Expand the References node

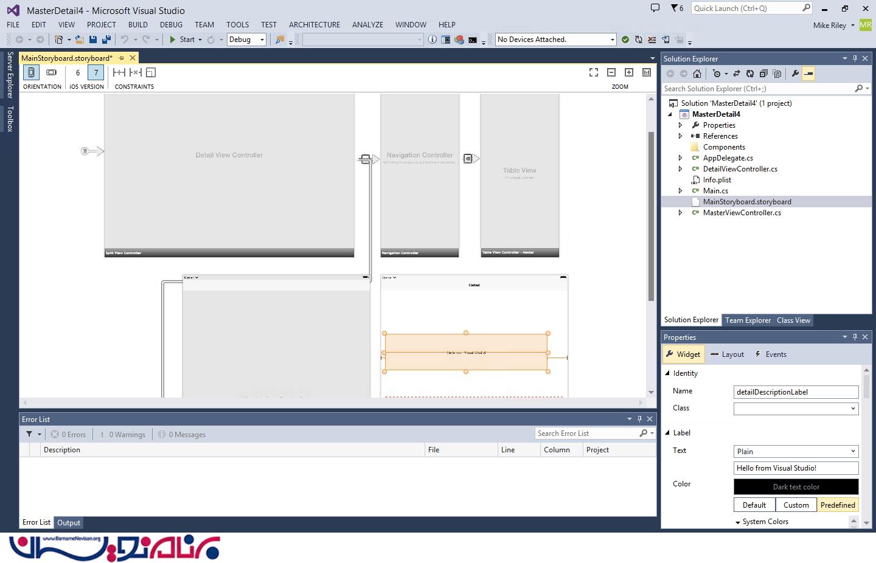click(681, 136)
